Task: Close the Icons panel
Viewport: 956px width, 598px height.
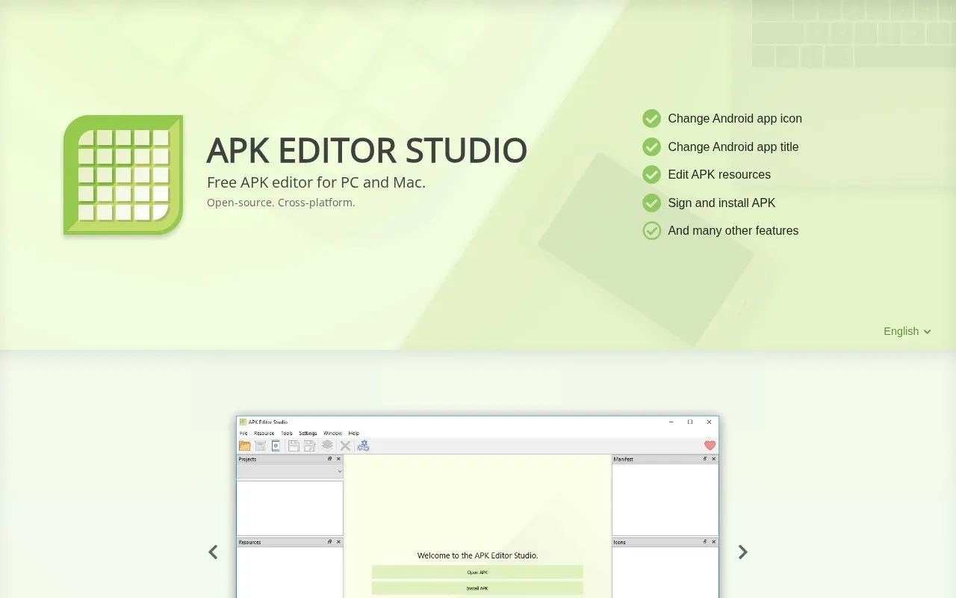Action: click(713, 542)
